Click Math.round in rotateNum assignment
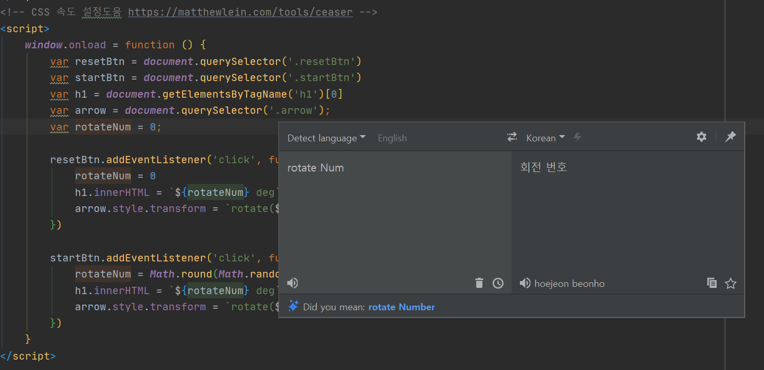 click(x=181, y=274)
